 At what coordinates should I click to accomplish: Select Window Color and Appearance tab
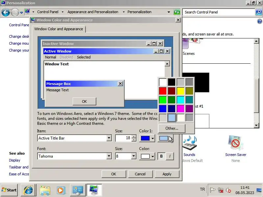tap(59, 29)
